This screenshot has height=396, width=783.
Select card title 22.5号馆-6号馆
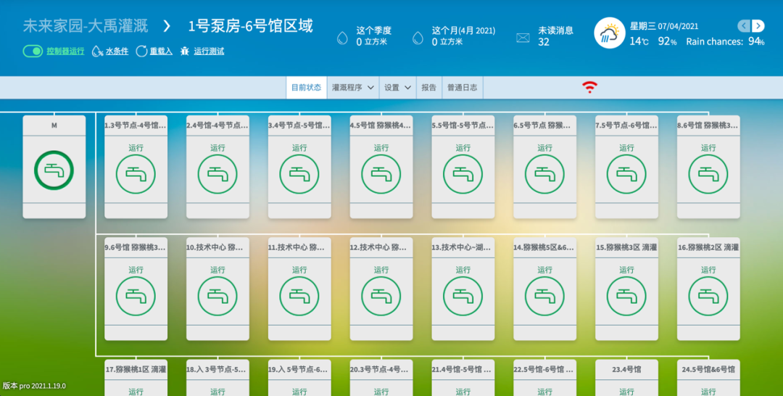coord(543,370)
